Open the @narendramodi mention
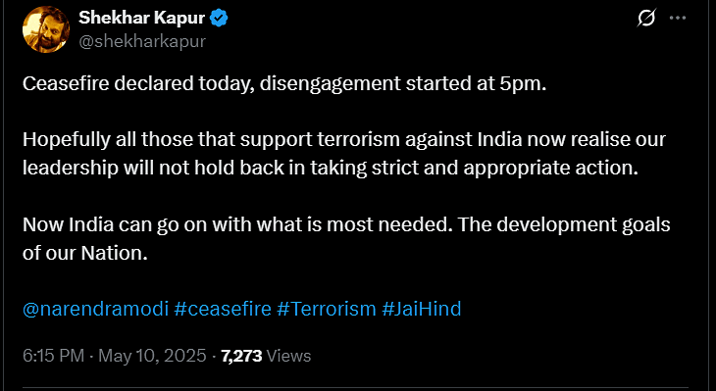Viewport: 716px width, 391px height. 96,309
